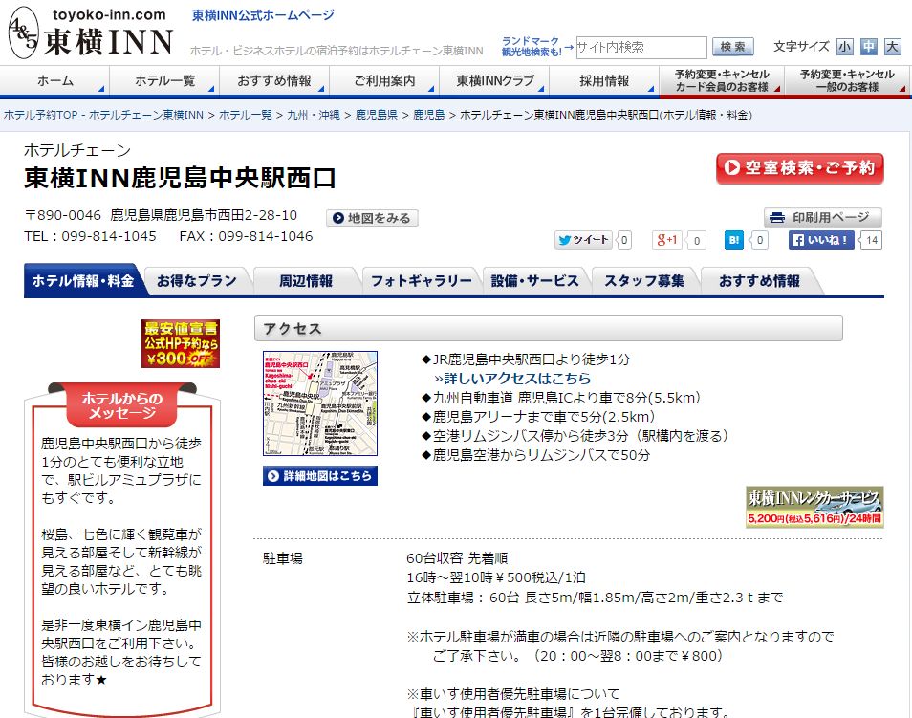Click the Toyoko INN logo
This screenshot has width=912, height=718.
click(x=92, y=33)
